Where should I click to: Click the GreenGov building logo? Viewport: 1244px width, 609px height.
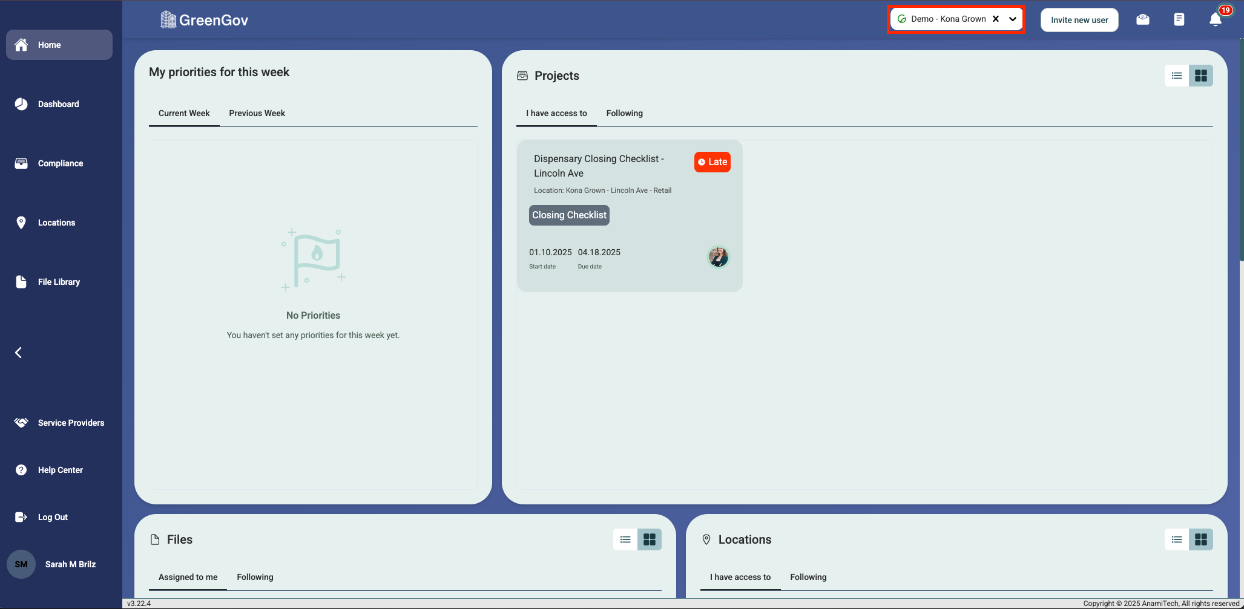[168, 19]
